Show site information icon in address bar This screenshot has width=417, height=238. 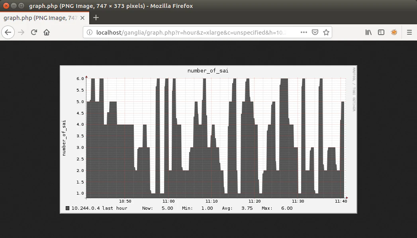point(90,32)
